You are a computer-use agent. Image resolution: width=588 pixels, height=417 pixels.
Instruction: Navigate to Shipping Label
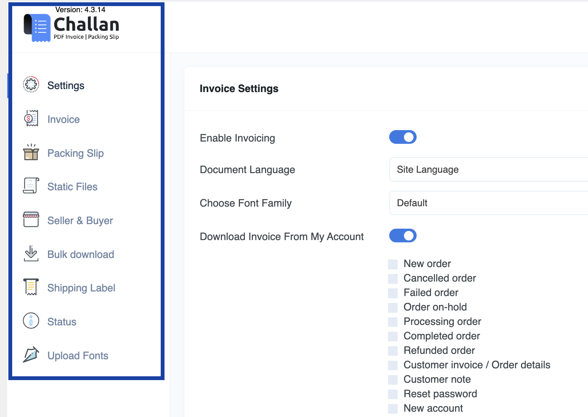point(81,288)
